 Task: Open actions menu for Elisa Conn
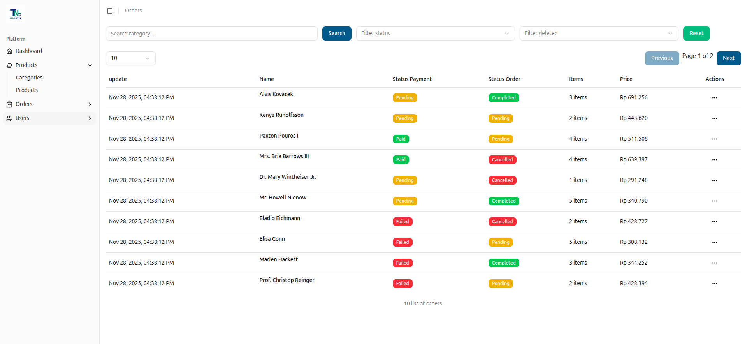coord(714,242)
